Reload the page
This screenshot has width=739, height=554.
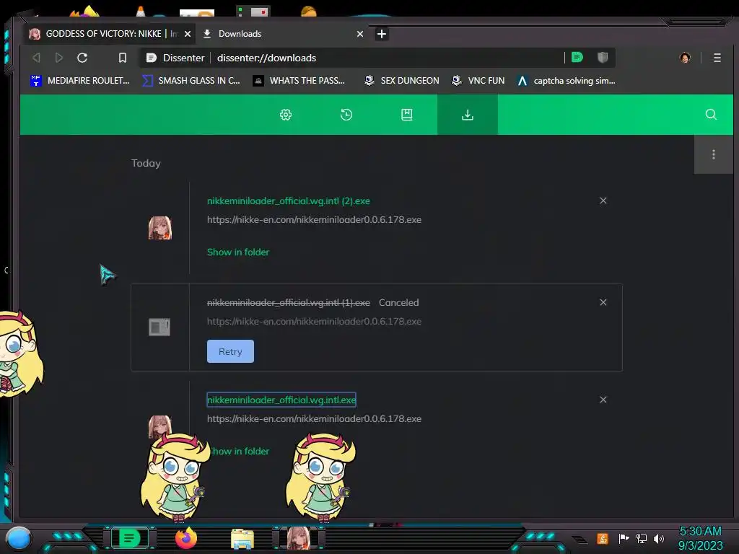[82, 58]
